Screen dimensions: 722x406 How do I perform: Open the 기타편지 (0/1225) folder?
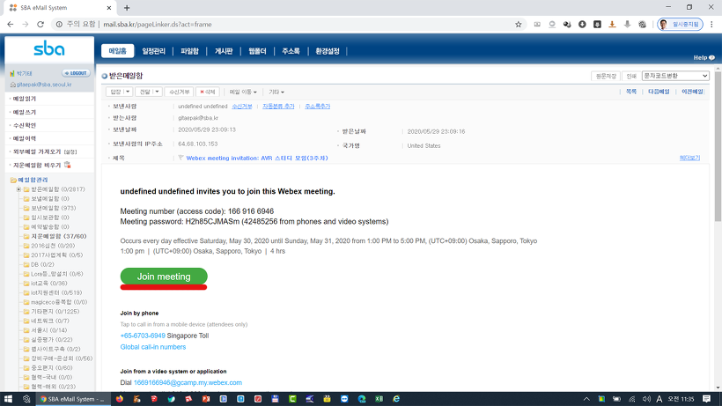point(55,312)
